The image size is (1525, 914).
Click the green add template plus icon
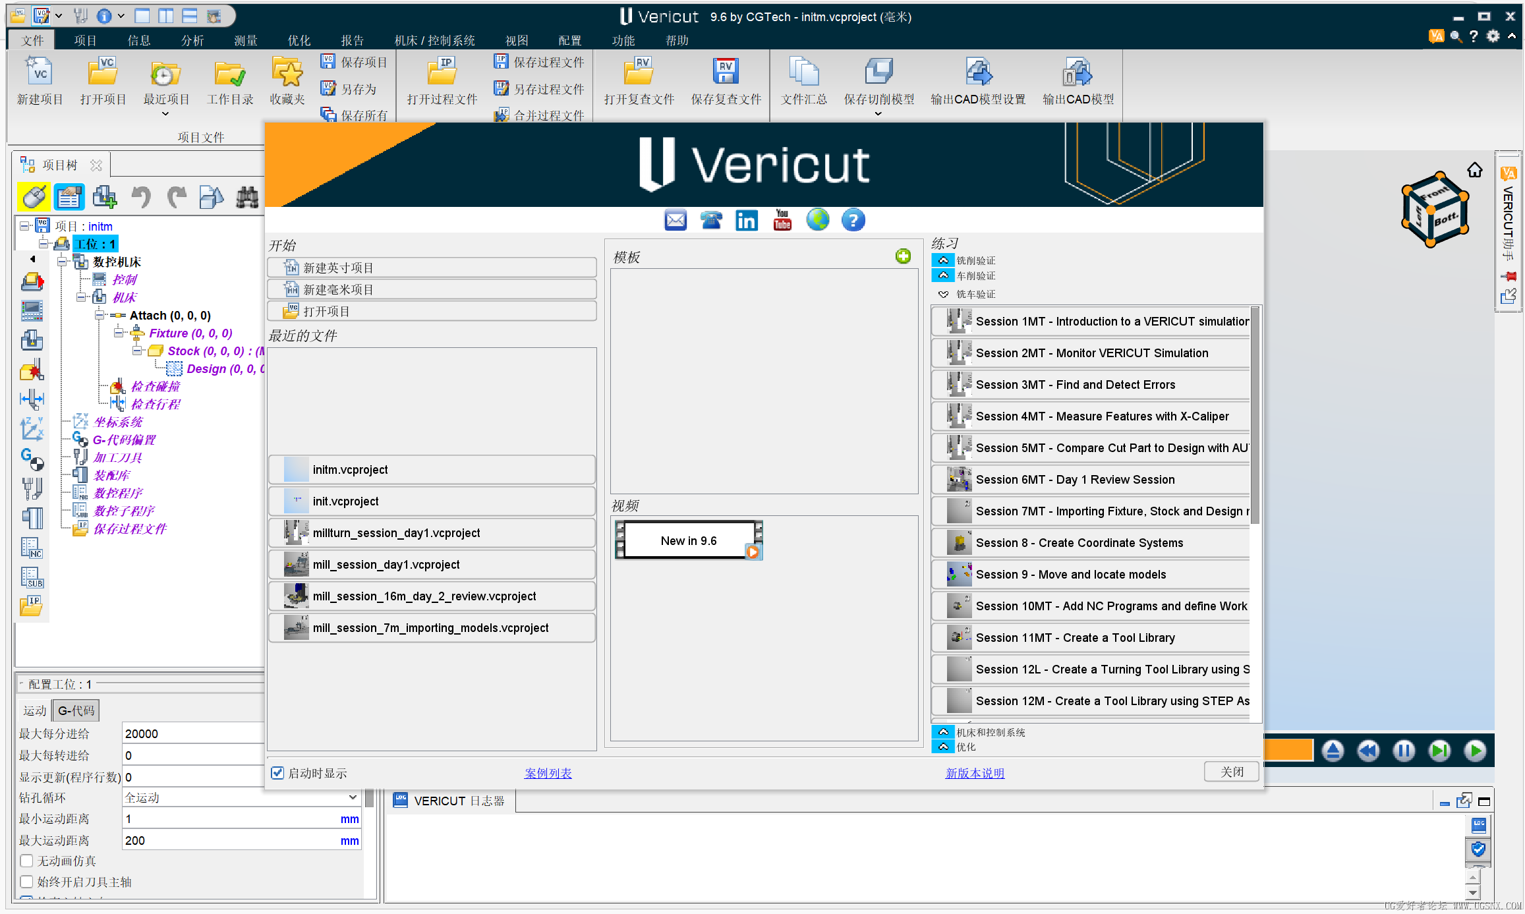903,256
